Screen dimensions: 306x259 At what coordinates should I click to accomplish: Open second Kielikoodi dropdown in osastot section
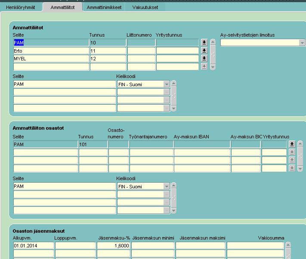coord(167,194)
